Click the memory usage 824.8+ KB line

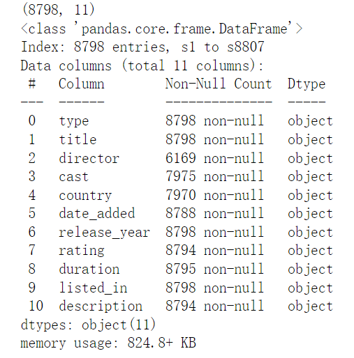[x=108, y=343]
